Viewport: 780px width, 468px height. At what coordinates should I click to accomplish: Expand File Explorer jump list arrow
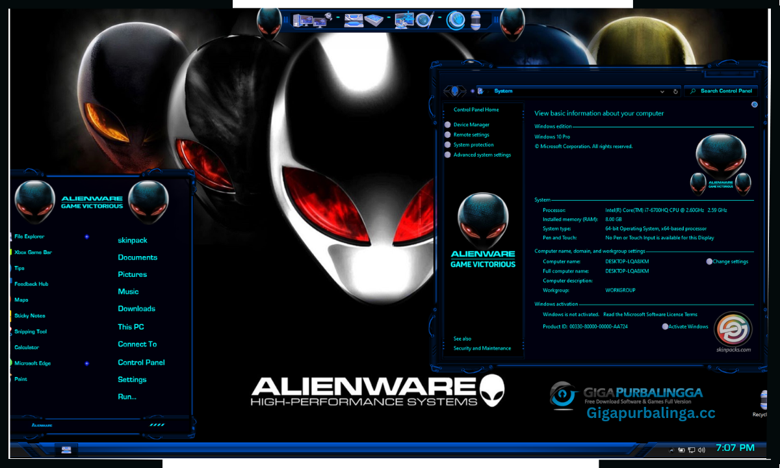[86, 237]
